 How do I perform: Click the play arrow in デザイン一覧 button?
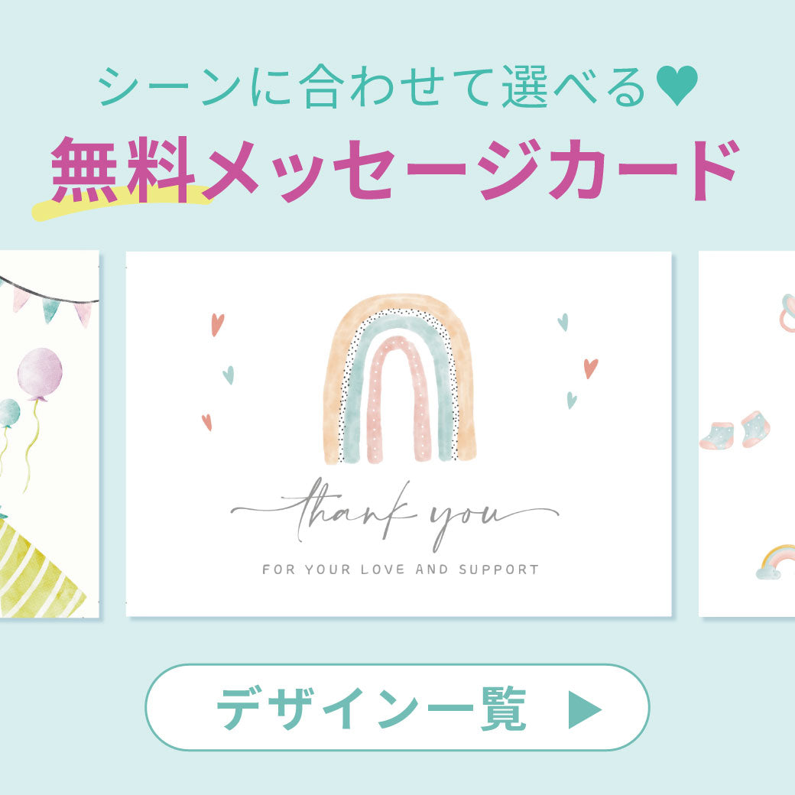(x=585, y=709)
